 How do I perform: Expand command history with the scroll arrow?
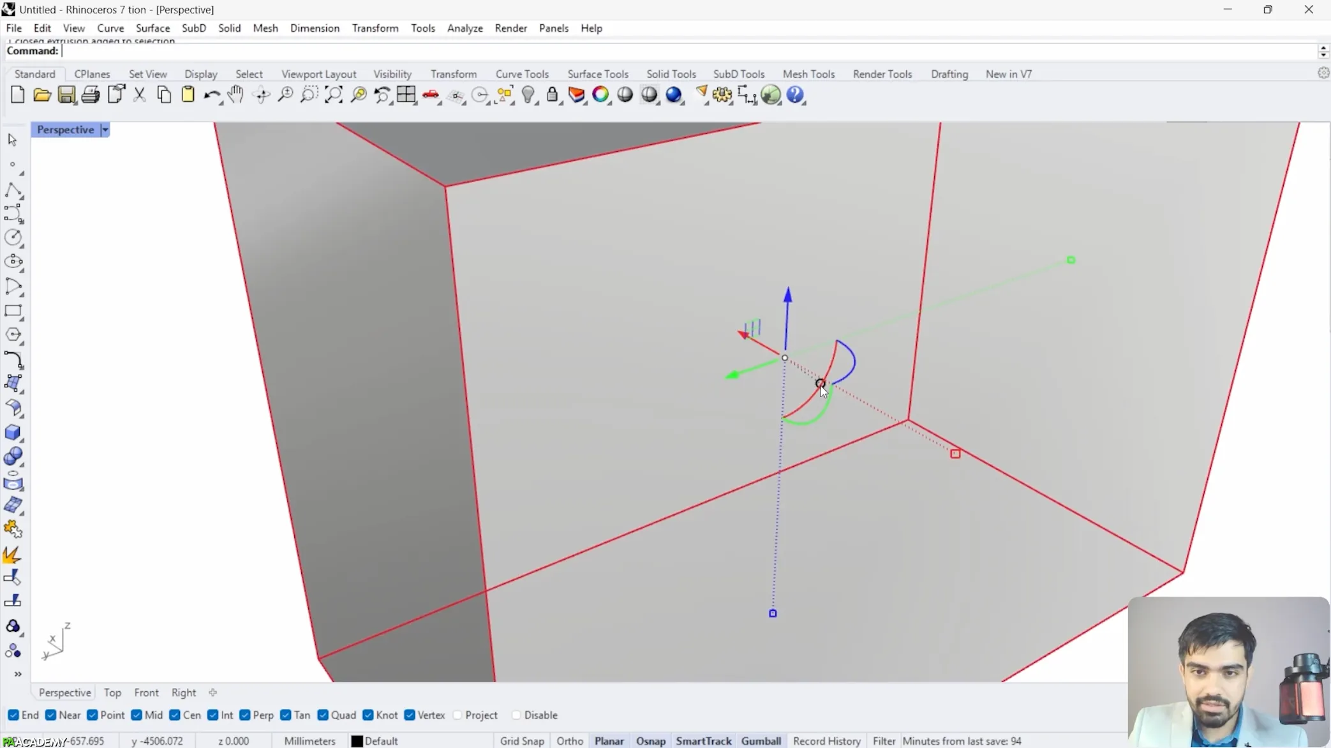1323,48
